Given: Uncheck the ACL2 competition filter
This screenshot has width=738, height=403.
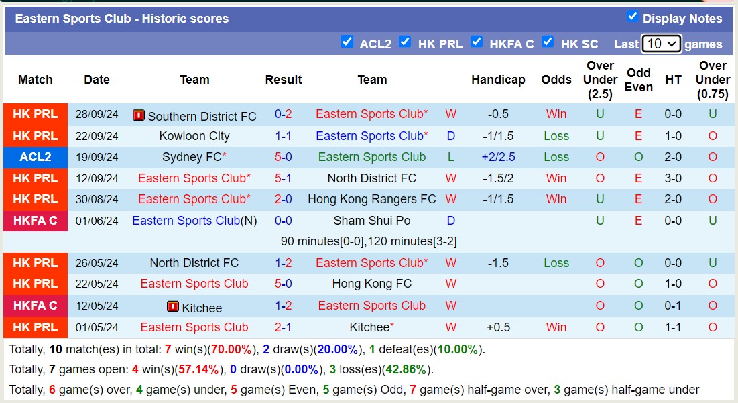Looking at the screenshot, I should click(347, 42).
